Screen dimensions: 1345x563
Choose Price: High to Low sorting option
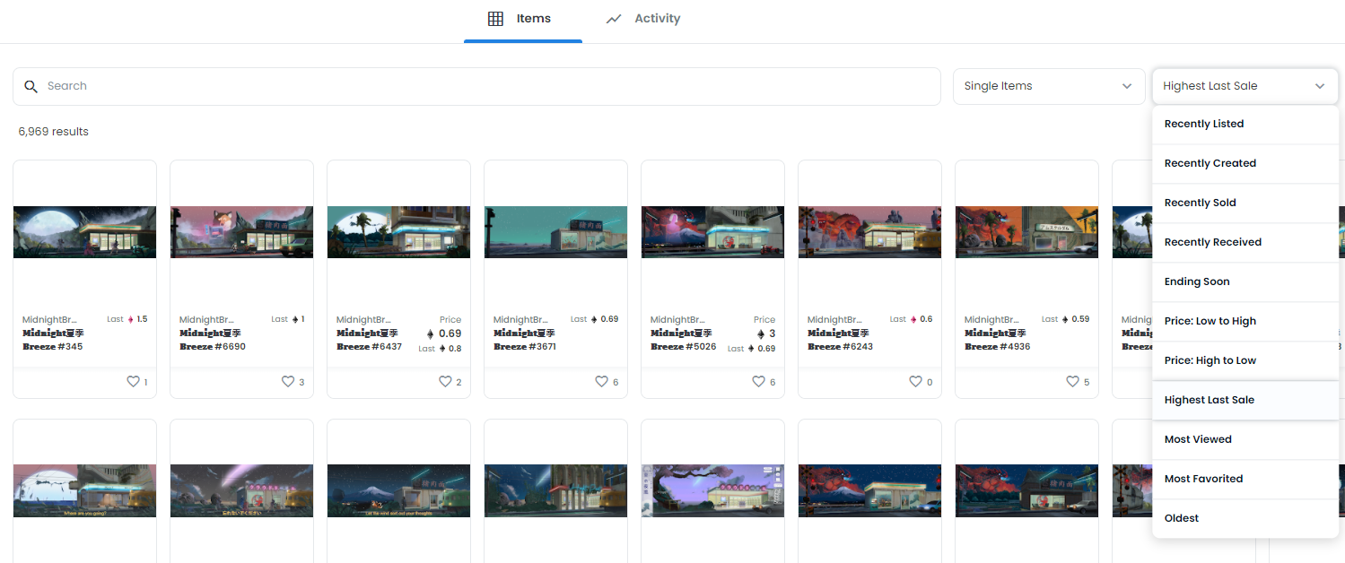(1210, 359)
